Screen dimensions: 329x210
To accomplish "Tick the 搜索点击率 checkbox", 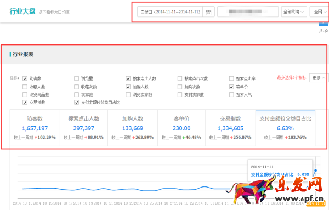I will pos(231,78).
